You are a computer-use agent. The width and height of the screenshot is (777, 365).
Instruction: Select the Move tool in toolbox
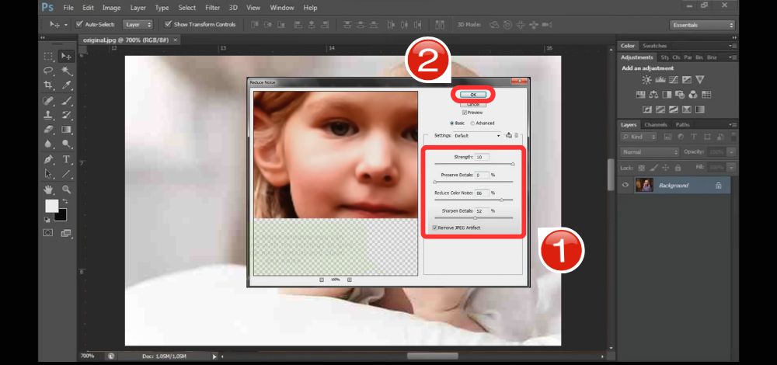click(66, 56)
